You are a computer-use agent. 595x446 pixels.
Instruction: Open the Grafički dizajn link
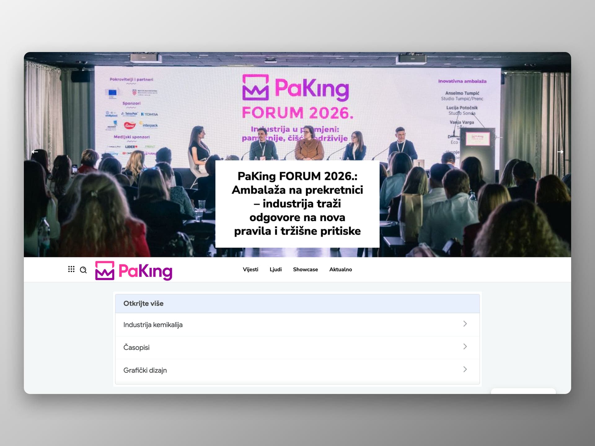coord(297,370)
